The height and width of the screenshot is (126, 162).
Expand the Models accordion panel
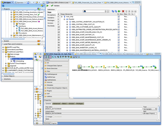click(2, 41)
